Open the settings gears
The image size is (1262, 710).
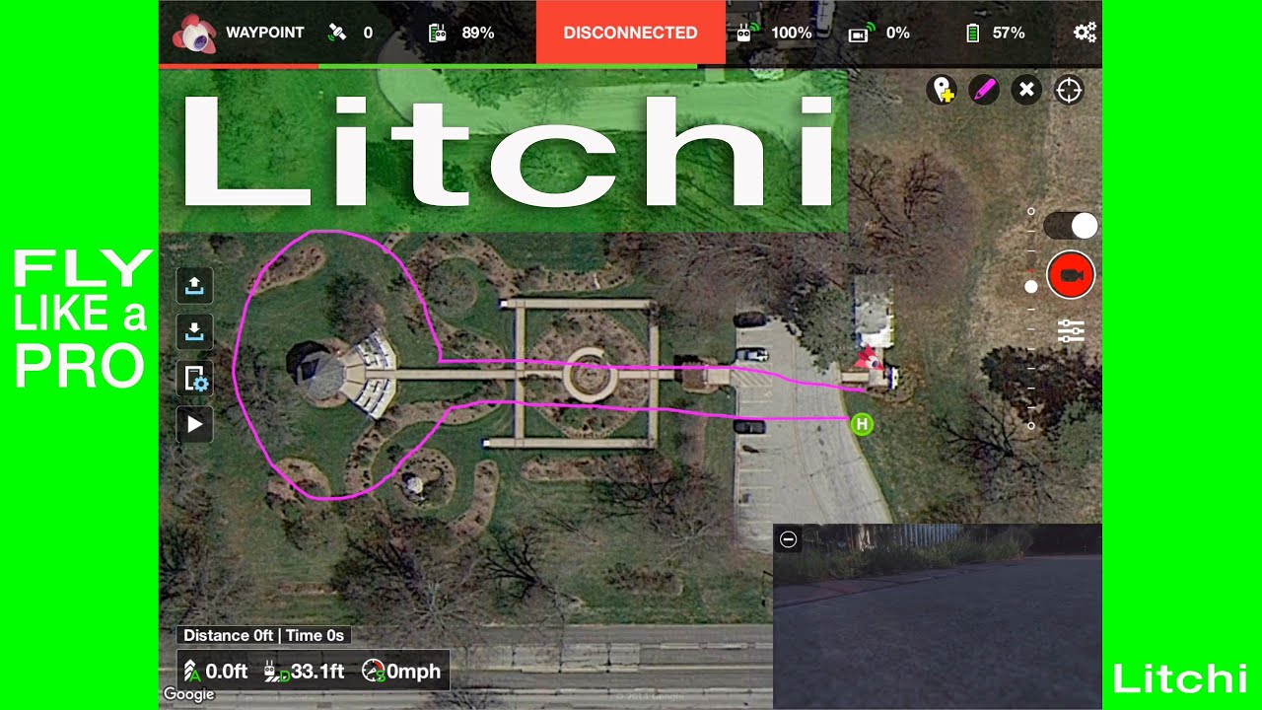pyautogui.click(x=1085, y=33)
